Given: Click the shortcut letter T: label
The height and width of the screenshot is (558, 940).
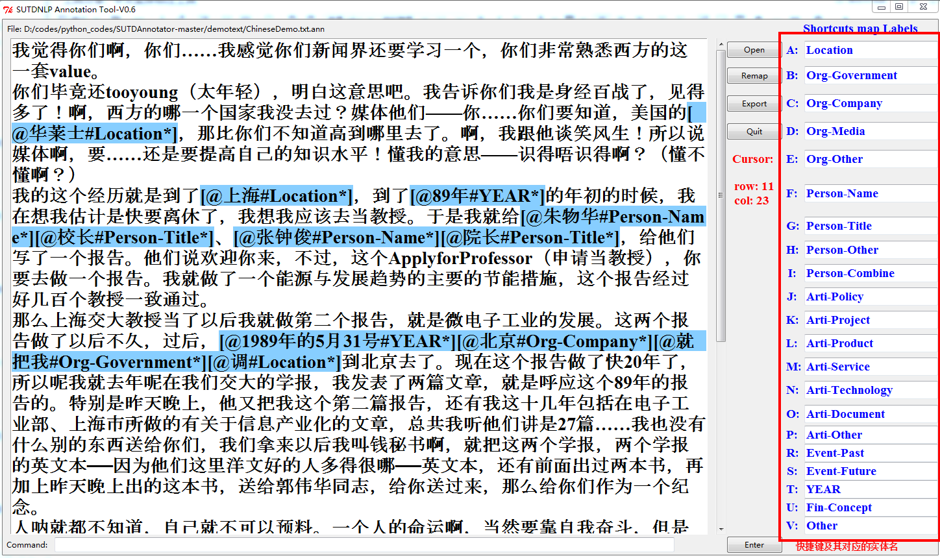Looking at the screenshot, I should pyautogui.click(x=792, y=490).
